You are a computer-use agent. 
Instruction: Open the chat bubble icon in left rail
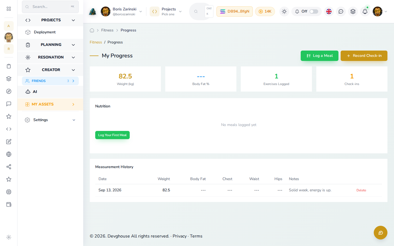click(9, 104)
